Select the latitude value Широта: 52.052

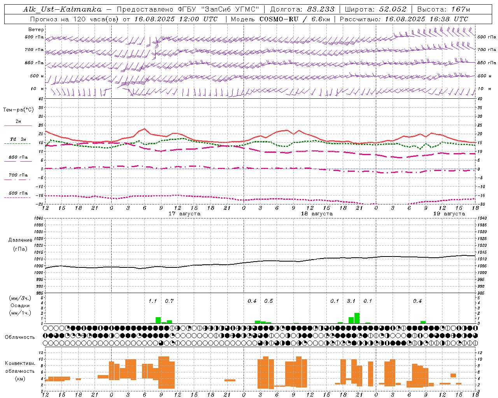tap(376, 9)
